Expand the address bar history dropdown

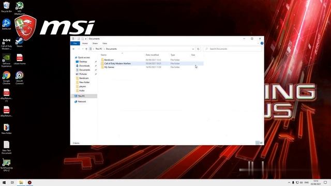pyautogui.click(x=193, y=49)
